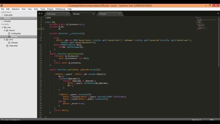220x124 pixels.
Task: Open the Goto menu
Action: pos(36,9)
